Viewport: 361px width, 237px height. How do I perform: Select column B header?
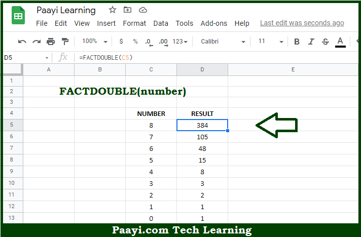pyautogui.click(x=100, y=70)
